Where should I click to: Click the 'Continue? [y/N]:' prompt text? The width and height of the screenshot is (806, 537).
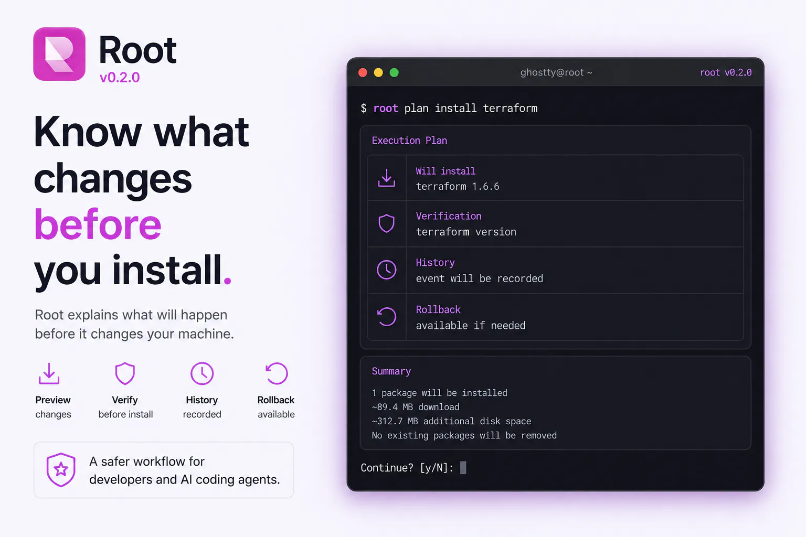tap(407, 468)
